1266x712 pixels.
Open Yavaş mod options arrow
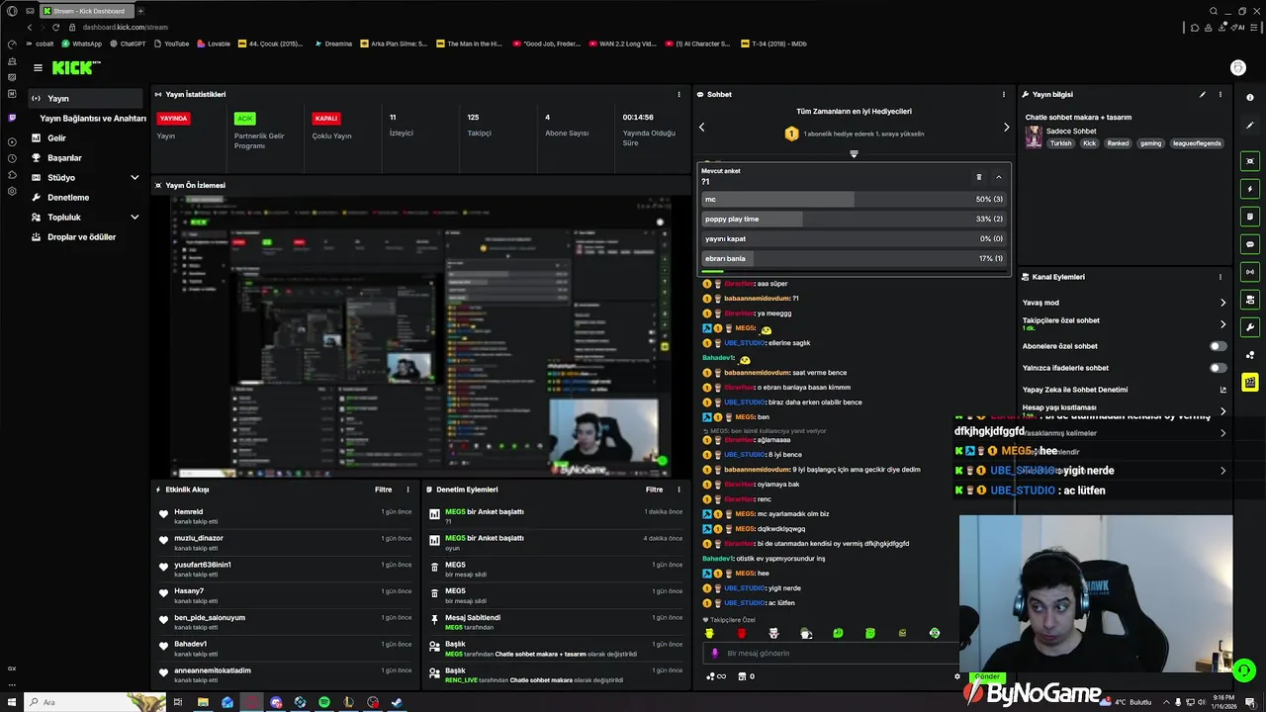coord(1223,303)
